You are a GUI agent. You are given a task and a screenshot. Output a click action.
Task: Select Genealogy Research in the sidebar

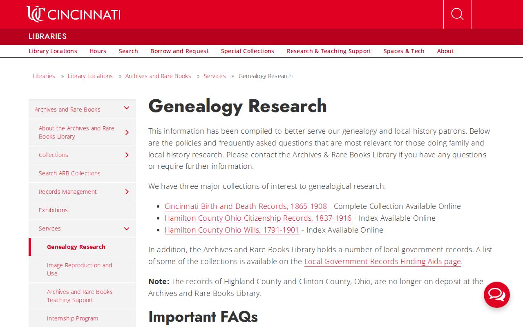pyautogui.click(x=76, y=247)
